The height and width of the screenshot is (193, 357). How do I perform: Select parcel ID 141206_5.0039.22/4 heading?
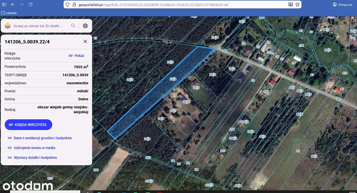click(27, 42)
